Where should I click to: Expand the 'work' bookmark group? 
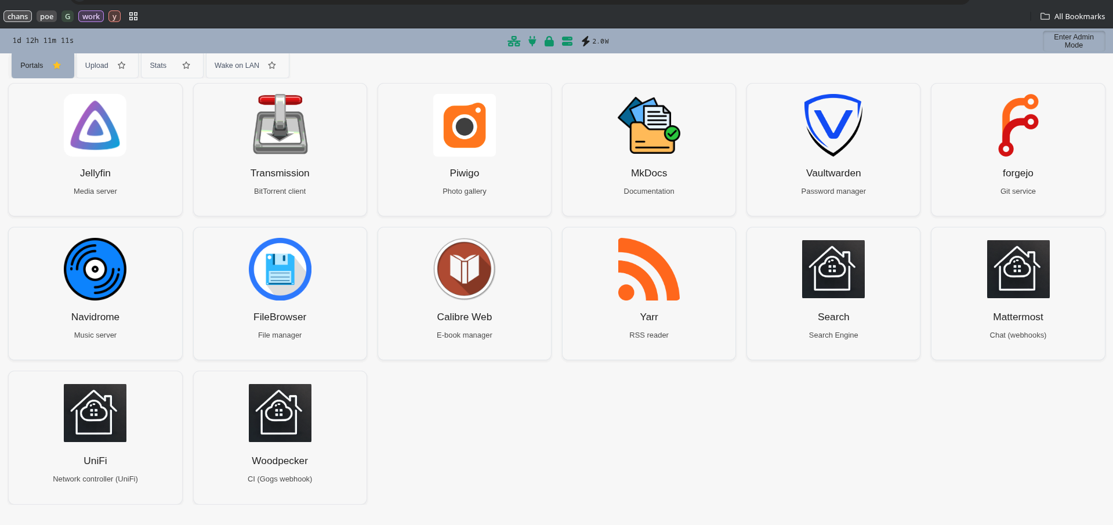[x=91, y=16]
